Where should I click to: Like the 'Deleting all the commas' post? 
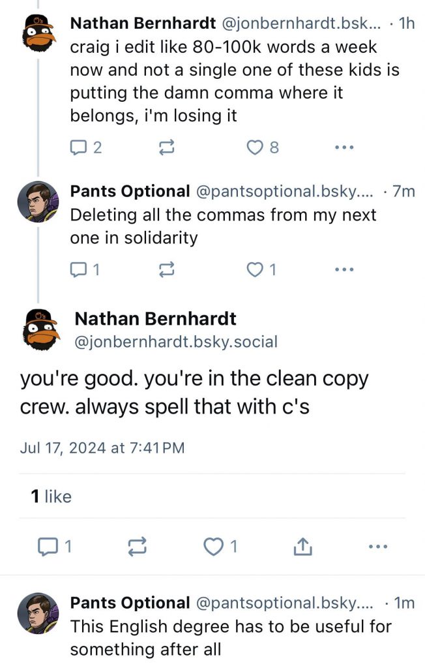coord(255,269)
